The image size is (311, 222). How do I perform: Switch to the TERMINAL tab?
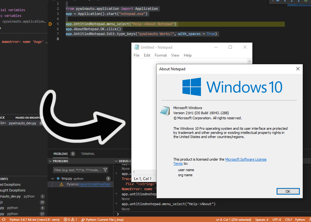(x=88, y=154)
